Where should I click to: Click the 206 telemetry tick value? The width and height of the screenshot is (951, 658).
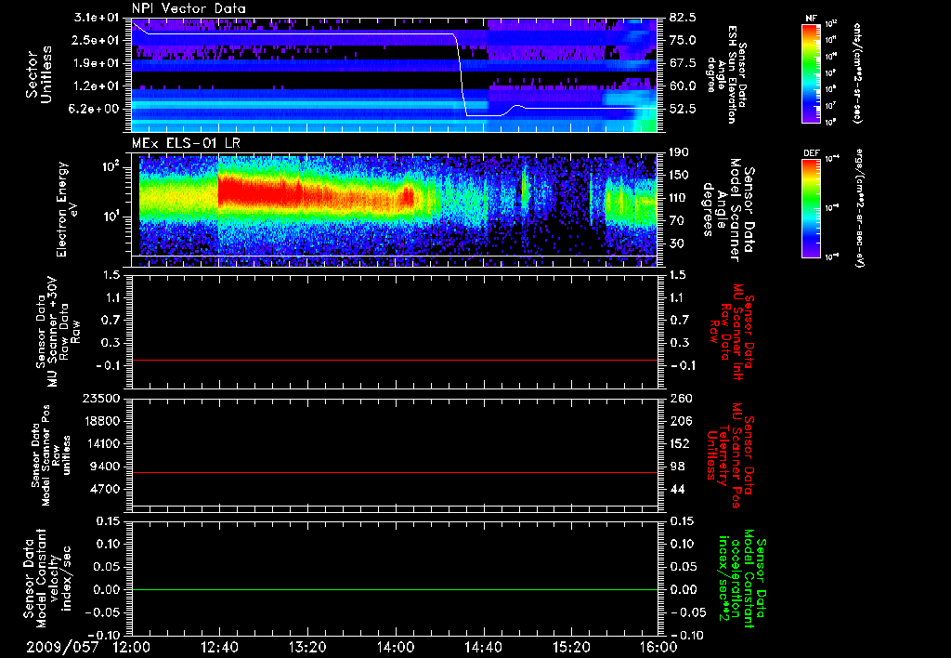(x=679, y=421)
